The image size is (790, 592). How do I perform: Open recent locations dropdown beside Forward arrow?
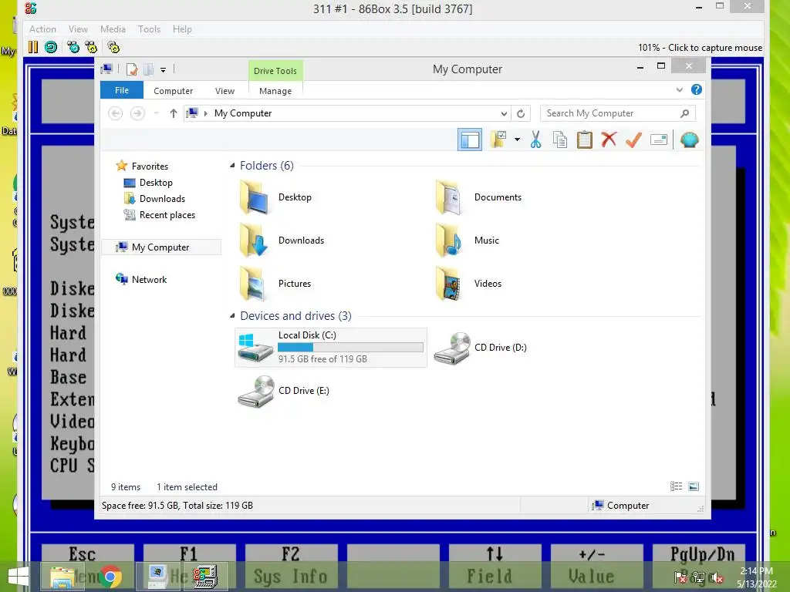click(156, 113)
